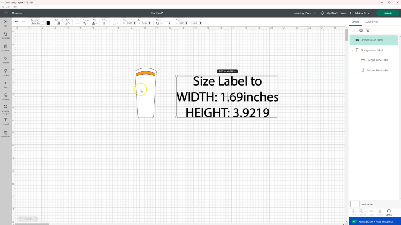This screenshot has height=225, width=401.
Task: Zoom in the canvas
Action: (x=36, y=219)
